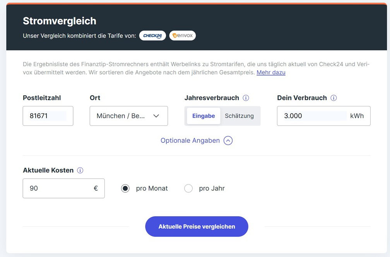Click the Verivox logo badge
390x257 pixels.
point(183,36)
